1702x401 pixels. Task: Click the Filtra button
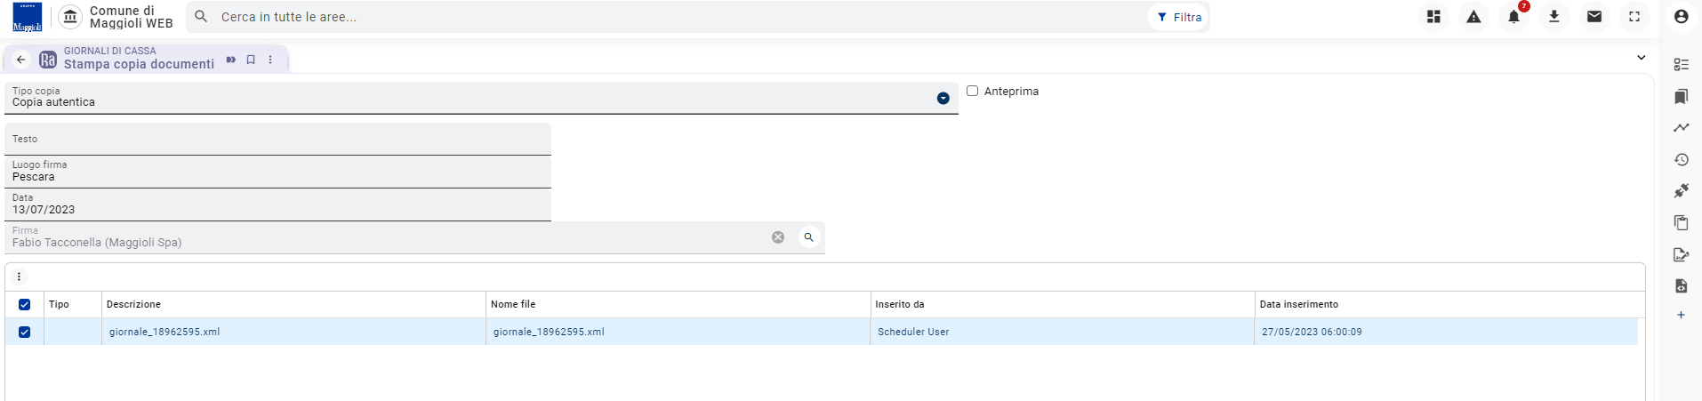[x=1179, y=17]
